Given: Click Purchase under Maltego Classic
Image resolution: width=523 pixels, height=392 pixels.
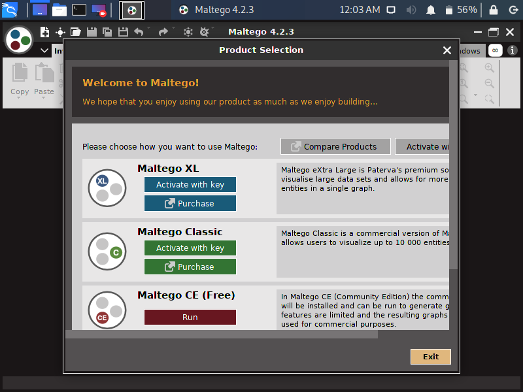Looking at the screenshot, I should (x=190, y=267).
